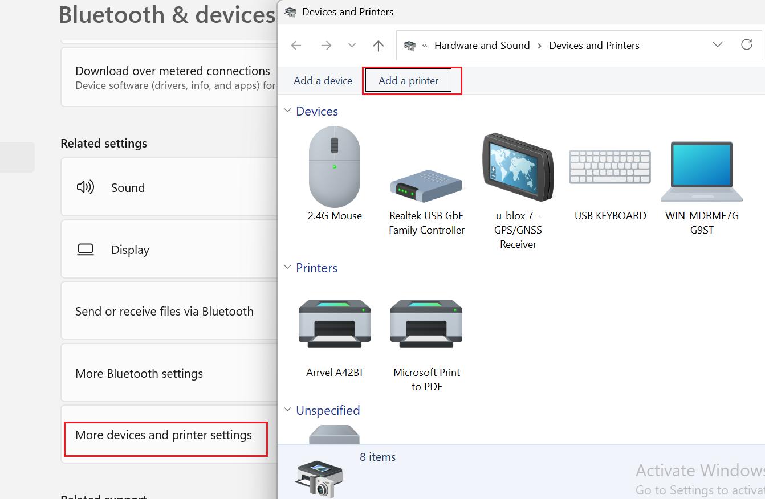Click the refresh icon in address bar
The height and width of the screenshot is (499, 765).
(747, 45)
